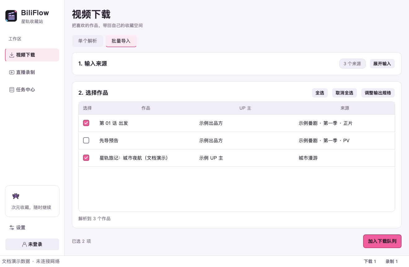Viewport: 409px width, 267px height.
Task: Open 设置 in the sidebar
Action: tap(32, 228)
